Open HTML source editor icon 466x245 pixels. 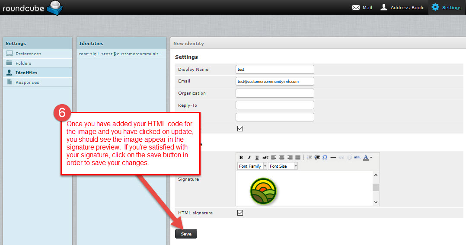(x=357, y=158)
